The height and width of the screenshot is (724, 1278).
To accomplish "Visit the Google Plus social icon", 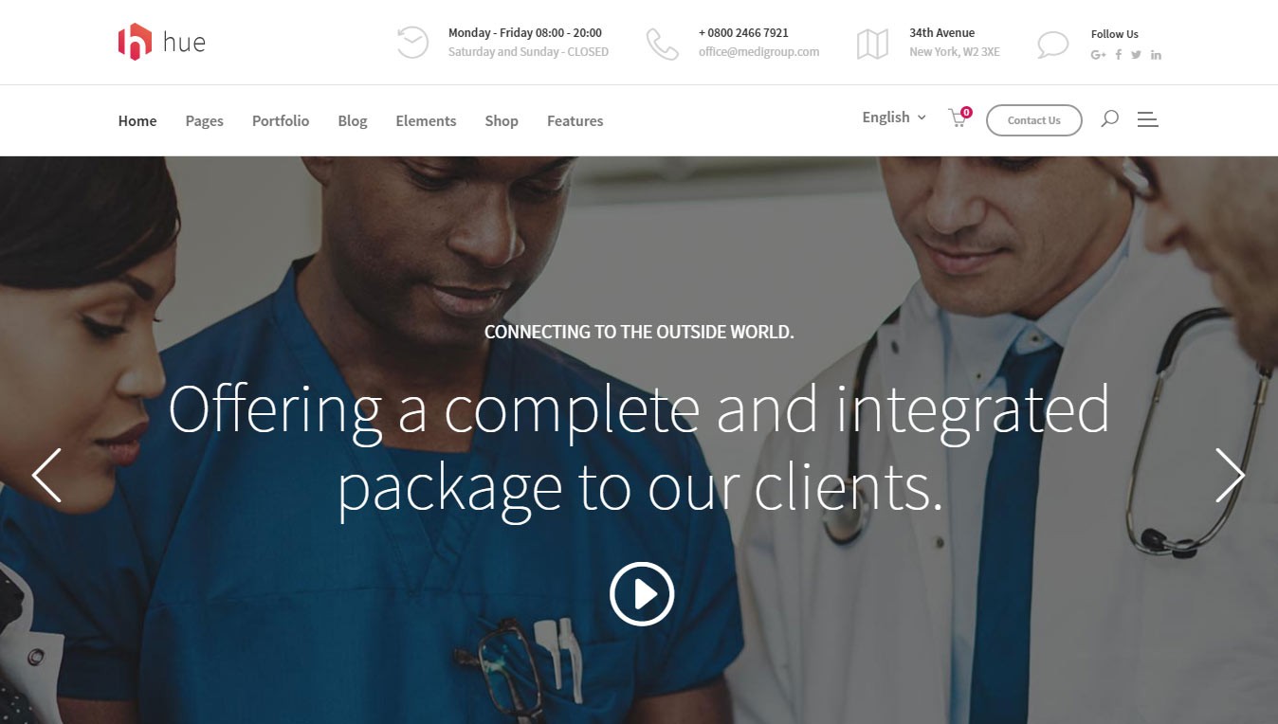I will point(1098,55).
